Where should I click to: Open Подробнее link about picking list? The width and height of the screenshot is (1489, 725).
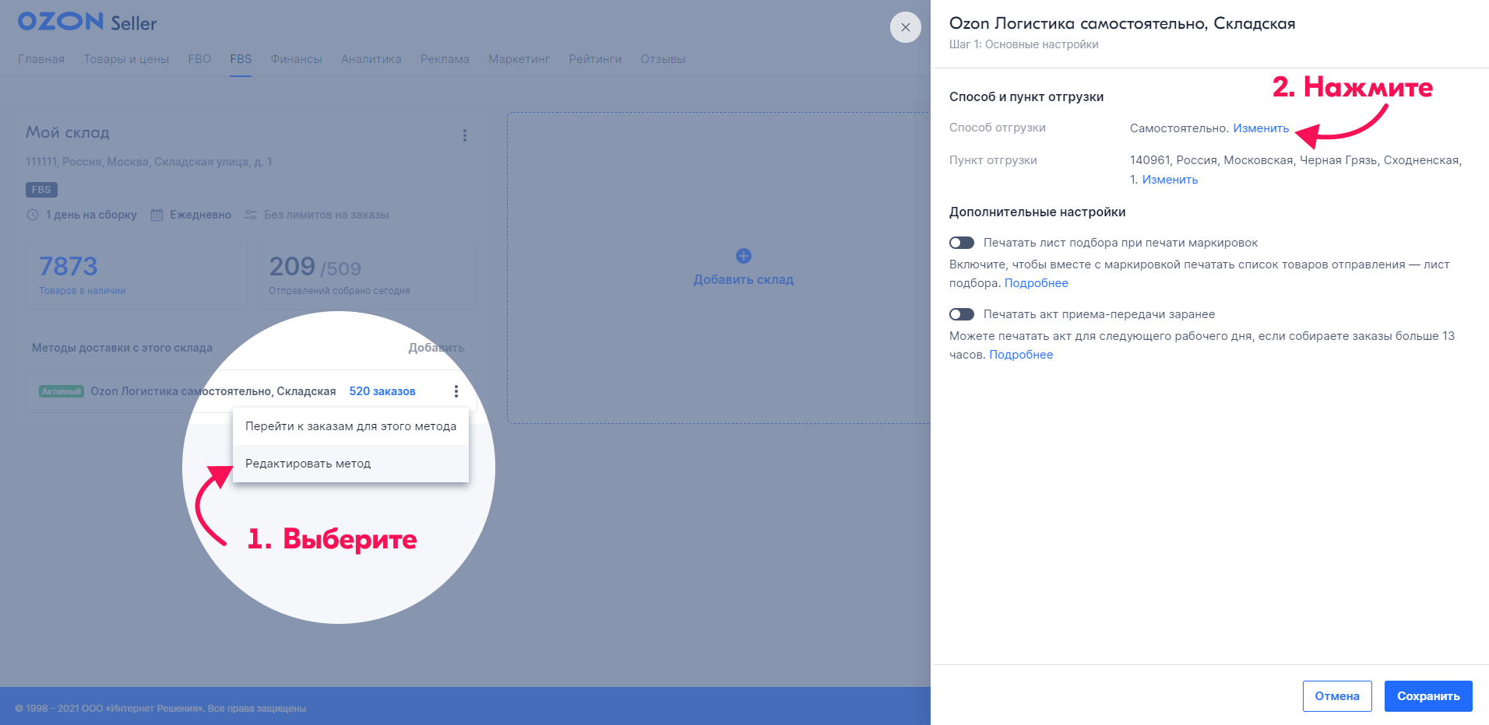1036,283
